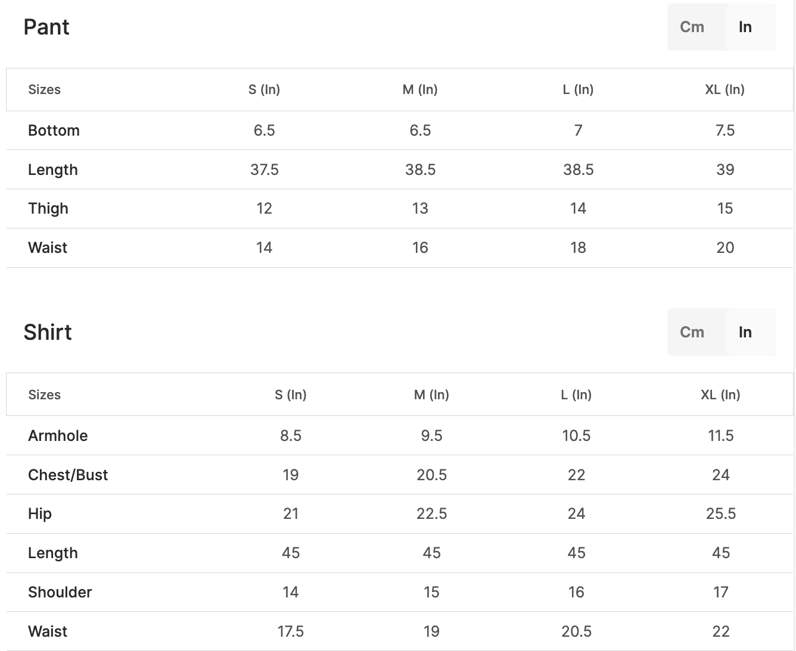This screenshot has width=796, height=651.
Task: Click the Pant Length value 37.5
Action: pyautogui.click(x=264, y=170)
